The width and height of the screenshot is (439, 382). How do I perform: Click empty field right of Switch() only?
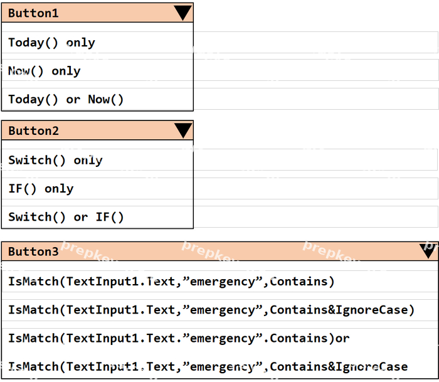tap(315, 159)
